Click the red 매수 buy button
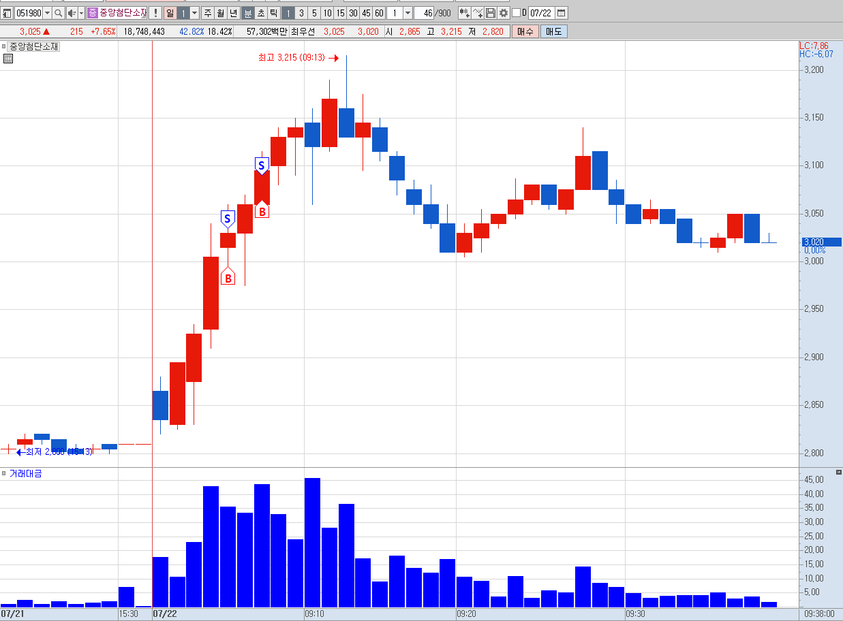Screen dimensions: 843x621 pyautogui.click(x=525, y=31)
